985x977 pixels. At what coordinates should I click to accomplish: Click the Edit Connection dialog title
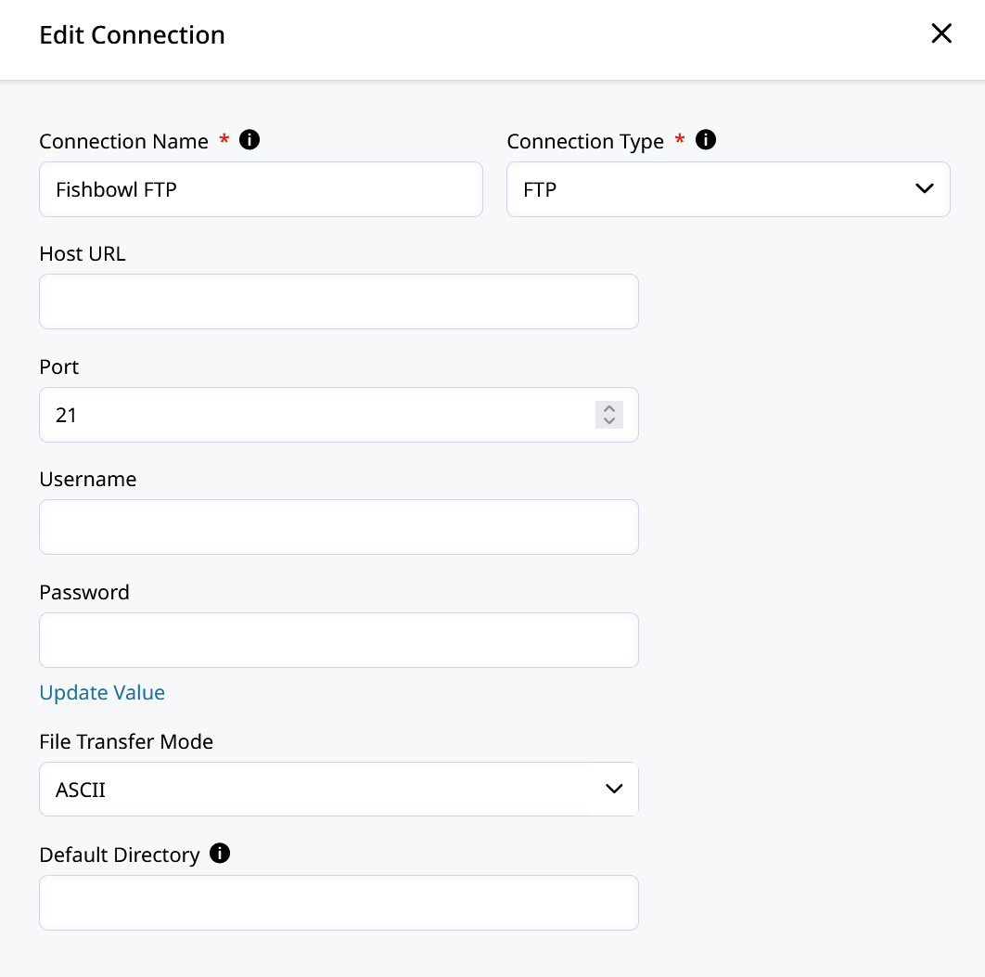point(132,35)
